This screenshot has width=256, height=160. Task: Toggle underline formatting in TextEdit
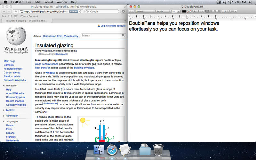click(x=202, y=11)
